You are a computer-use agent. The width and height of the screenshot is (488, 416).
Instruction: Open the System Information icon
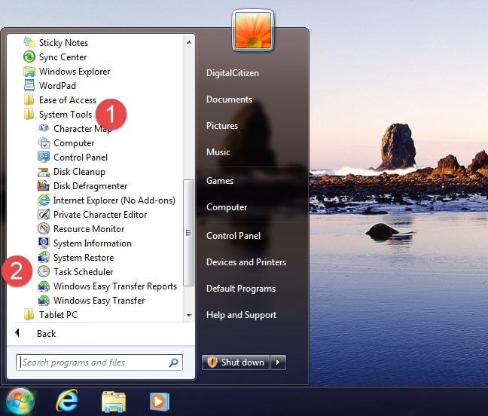coord(44,243)
